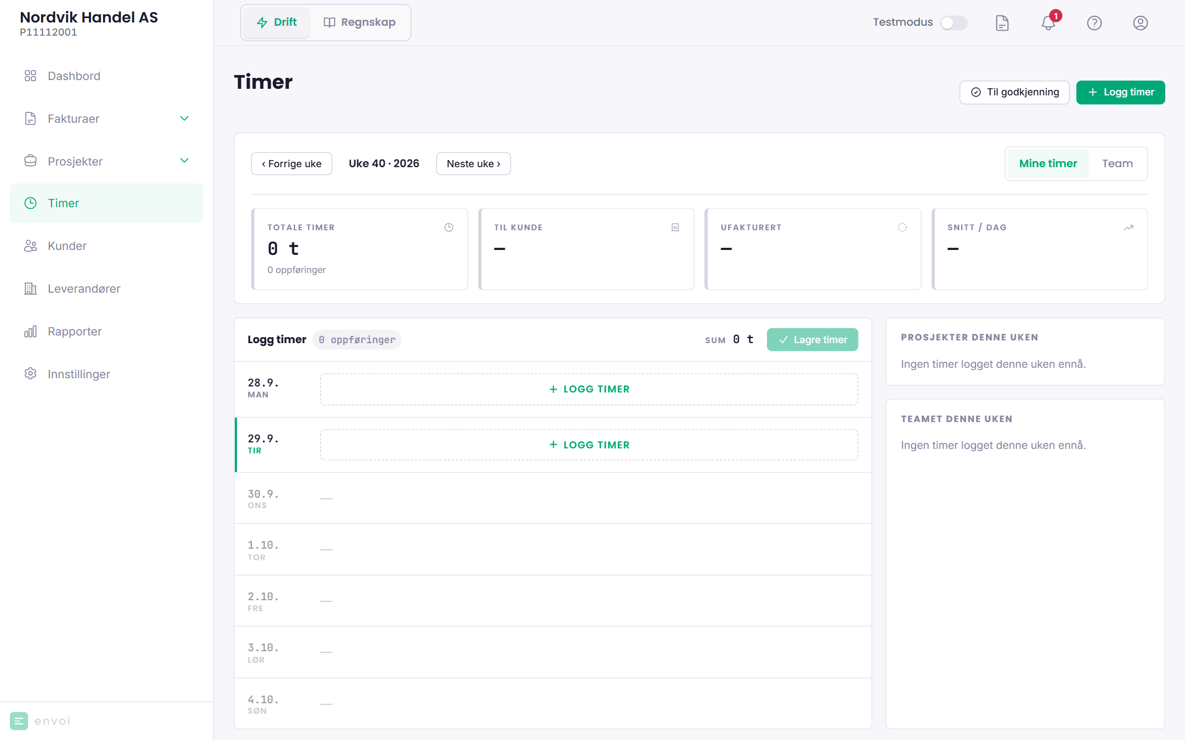Click the 0 oppføringer badge beside Logg timer
Image resolution: width=1185 pixels, height=740 pixels.
coord(357,340)
